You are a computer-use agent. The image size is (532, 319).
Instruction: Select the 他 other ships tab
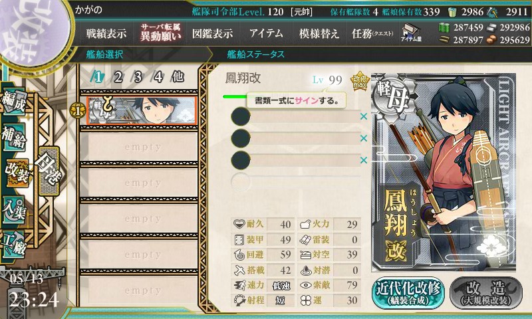pyautogui.click(x=178, y=77)
